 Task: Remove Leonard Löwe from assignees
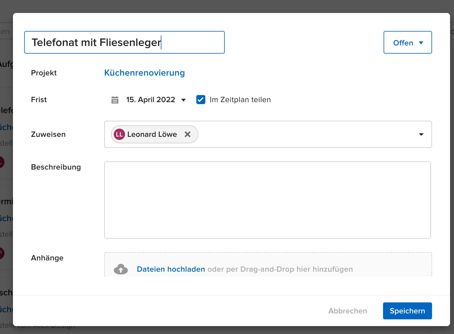coord(188,134)
